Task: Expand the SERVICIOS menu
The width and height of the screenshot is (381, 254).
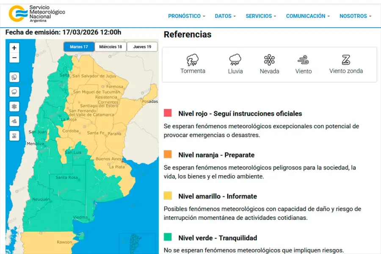Action: pyautogui.click(x=261, y=16)
